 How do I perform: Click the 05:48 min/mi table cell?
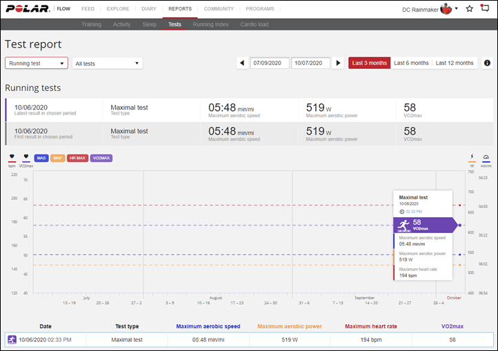(208, 339)
